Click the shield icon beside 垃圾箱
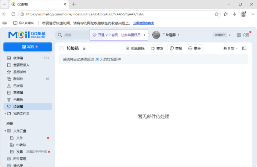This screenshot has height=167, width=257. point(9,107)
